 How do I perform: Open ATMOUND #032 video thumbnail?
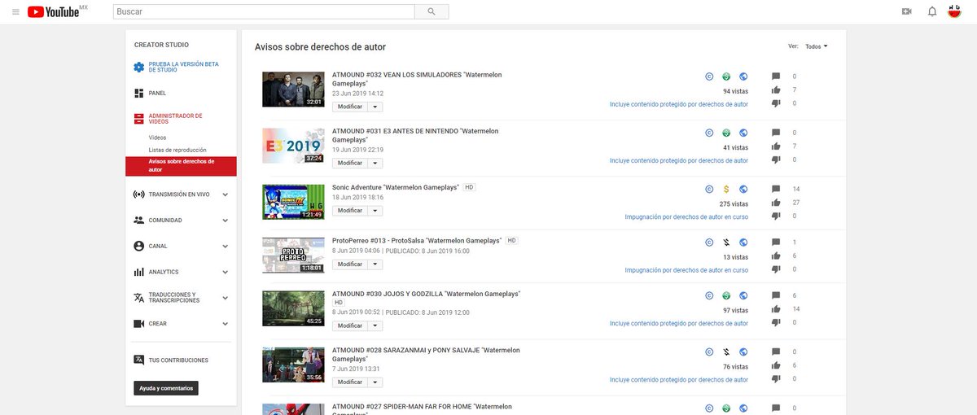tap(293, 90)
